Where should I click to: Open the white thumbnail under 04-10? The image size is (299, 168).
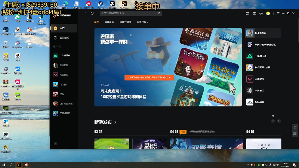click(264, 144)
